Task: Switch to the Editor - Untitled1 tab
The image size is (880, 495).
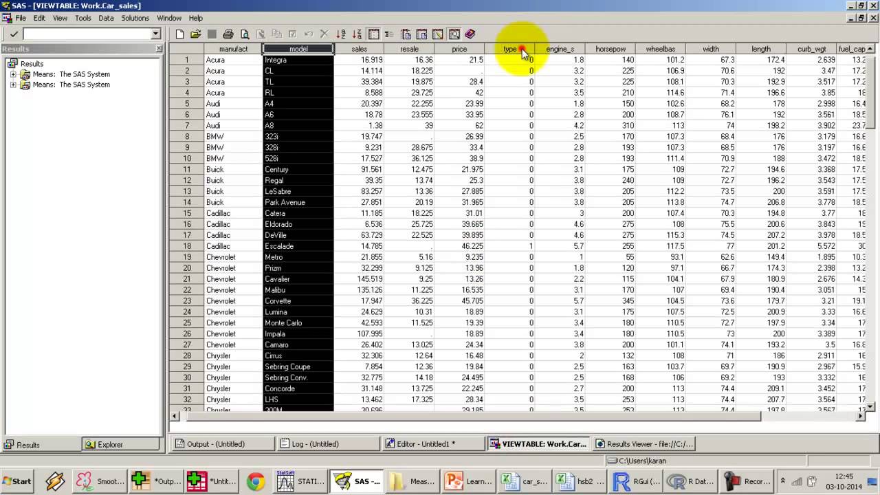Action: tap(432, 444)
